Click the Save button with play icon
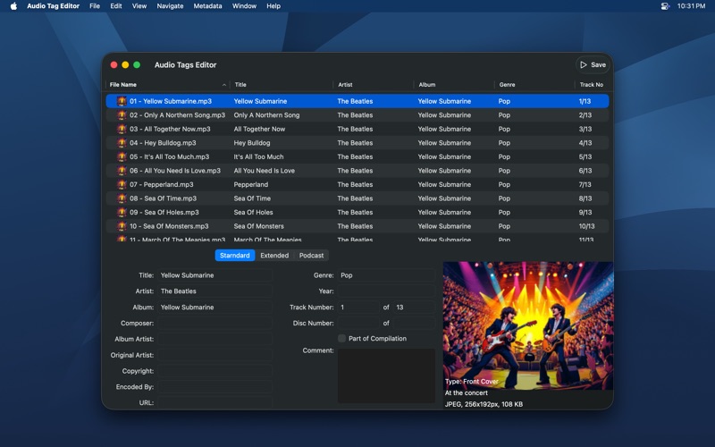Viewport: 715px width, 447px height. (x=593, y=64)
